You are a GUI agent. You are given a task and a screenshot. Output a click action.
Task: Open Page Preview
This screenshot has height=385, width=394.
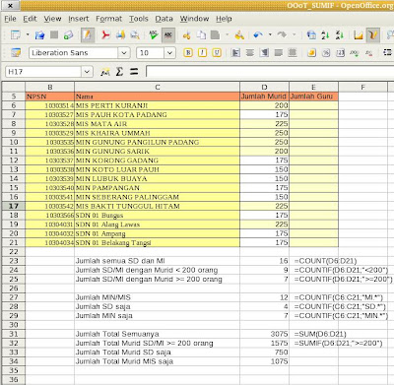coord(135,34)
